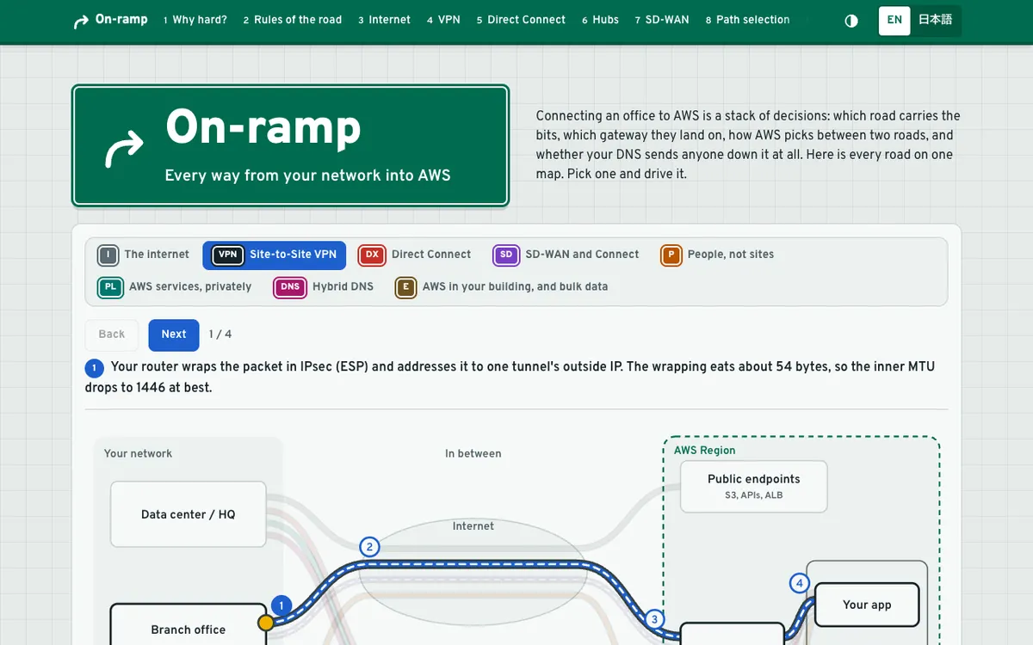Viewport: 1033px width, 645px height.
Task: Click the orange packet dot at Branch office
Action: pos(266,623)
